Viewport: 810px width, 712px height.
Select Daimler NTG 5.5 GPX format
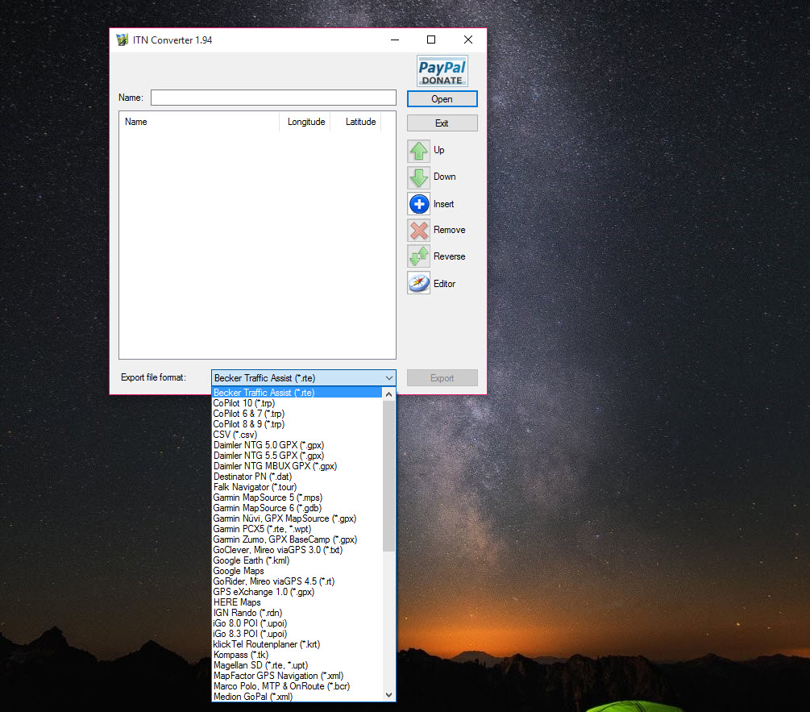(x=297, y=456)
